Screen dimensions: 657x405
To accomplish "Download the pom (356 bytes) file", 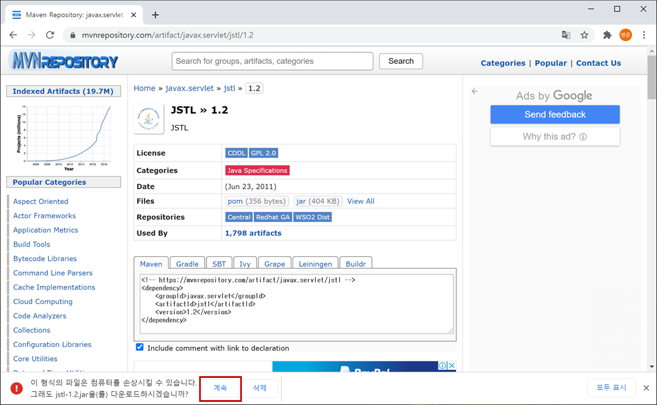I will pos(256,201).
